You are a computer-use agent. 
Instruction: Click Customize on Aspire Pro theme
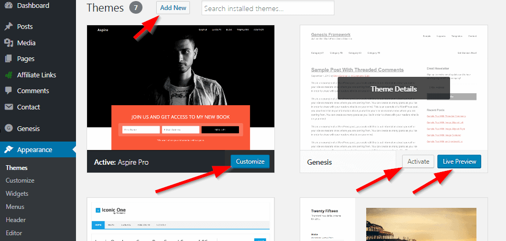250,162
